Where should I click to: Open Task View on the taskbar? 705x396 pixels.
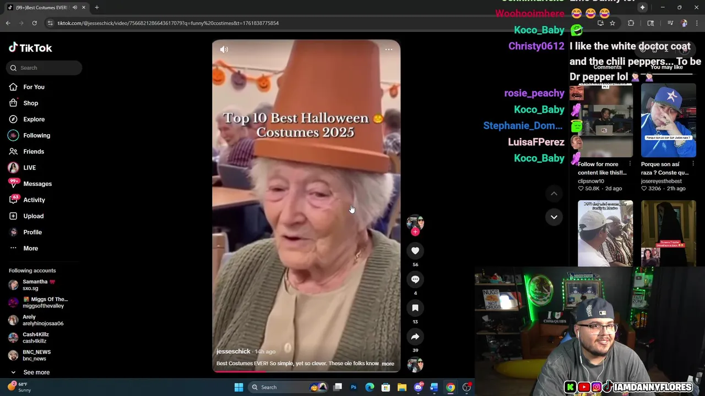pos(338,387)
